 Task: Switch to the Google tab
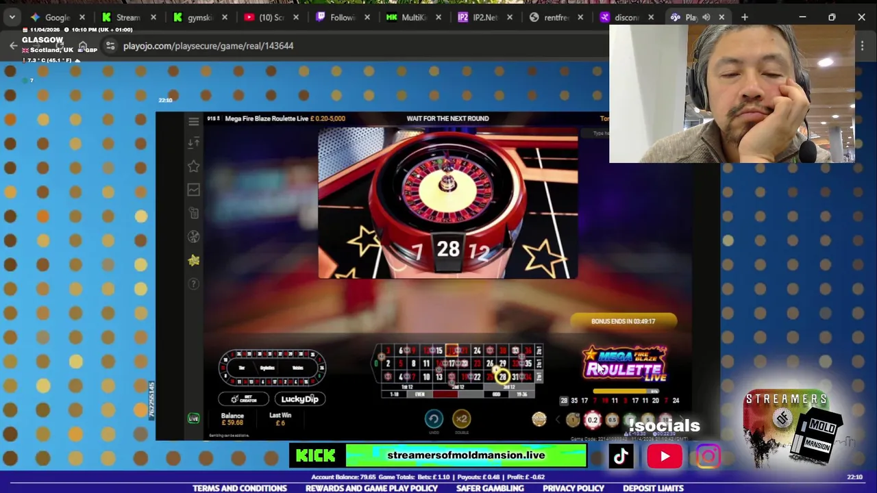pyautogui.click(x=58, y=17)
